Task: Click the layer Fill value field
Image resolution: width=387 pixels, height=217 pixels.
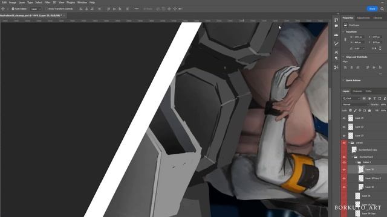Action: coord(383,110)
